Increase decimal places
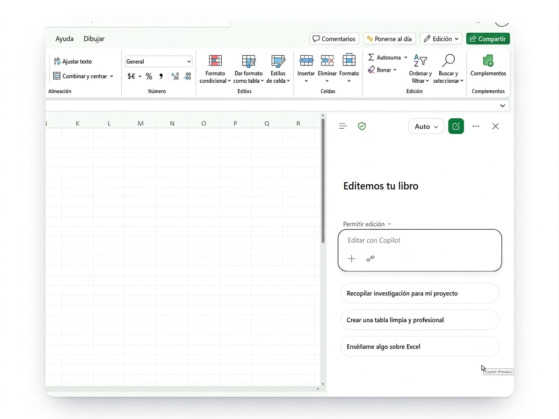The height and width of the screenshot is (419, 559). [175, 76]
